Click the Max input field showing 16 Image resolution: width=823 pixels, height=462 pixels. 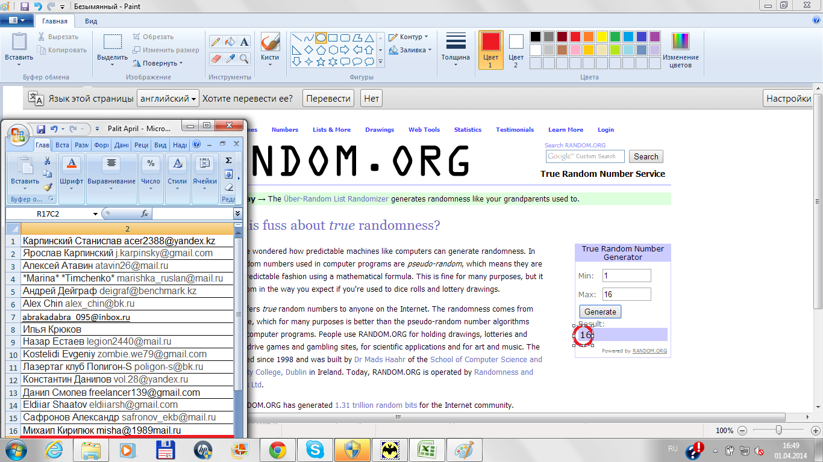(x=627, y=294)
